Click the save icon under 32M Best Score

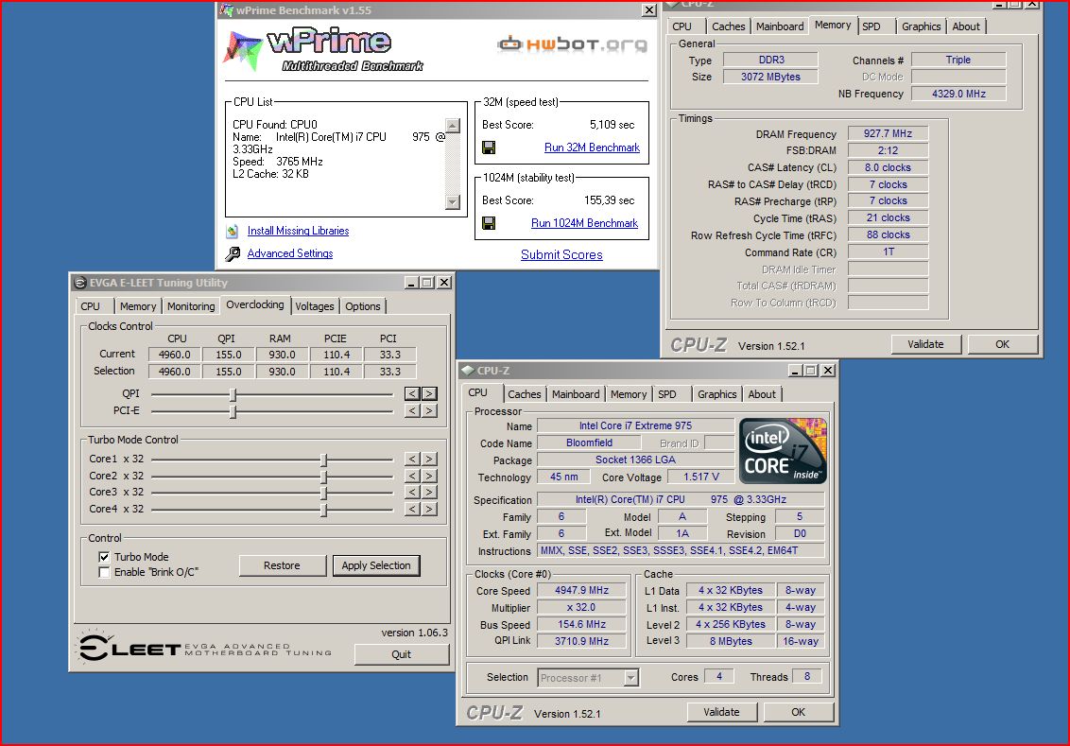point(489,147)
